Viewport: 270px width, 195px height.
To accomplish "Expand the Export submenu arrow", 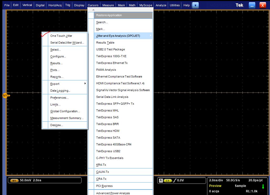I will (x=85, y=84).
